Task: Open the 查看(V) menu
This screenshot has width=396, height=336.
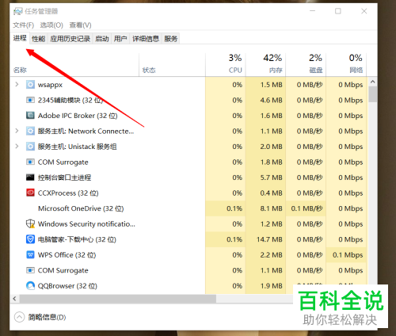Action: tap(80, 25)
